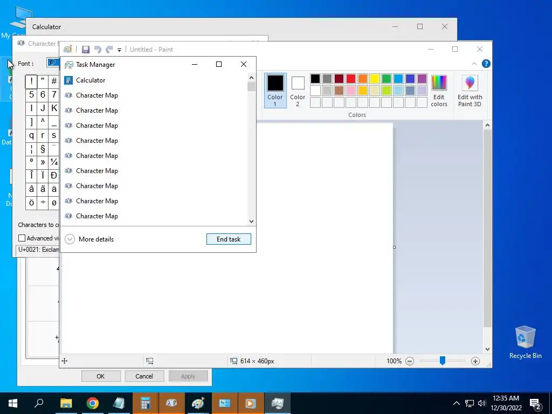This screenshot has height=414, width=552.
Task: Click the Undo arrow in Paint's quick access toolbar
Action: pos(98,50)
